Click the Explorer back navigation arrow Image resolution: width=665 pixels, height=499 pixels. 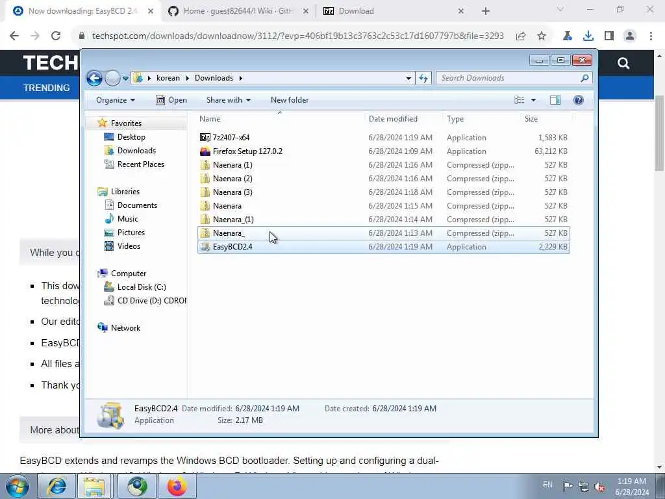point(94,78)
